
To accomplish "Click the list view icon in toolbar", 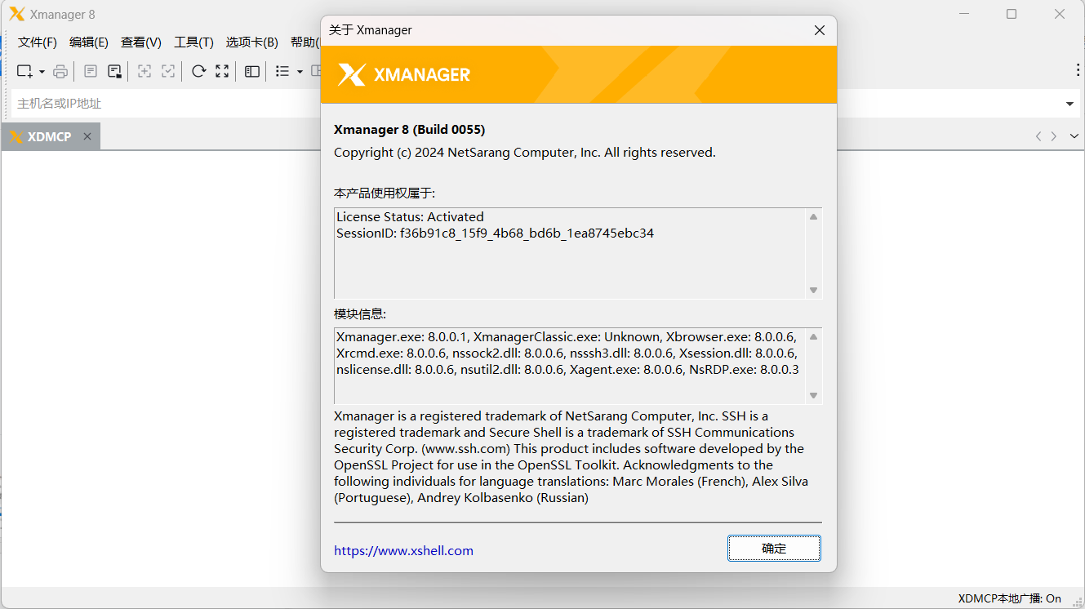I will coord(282,72).
